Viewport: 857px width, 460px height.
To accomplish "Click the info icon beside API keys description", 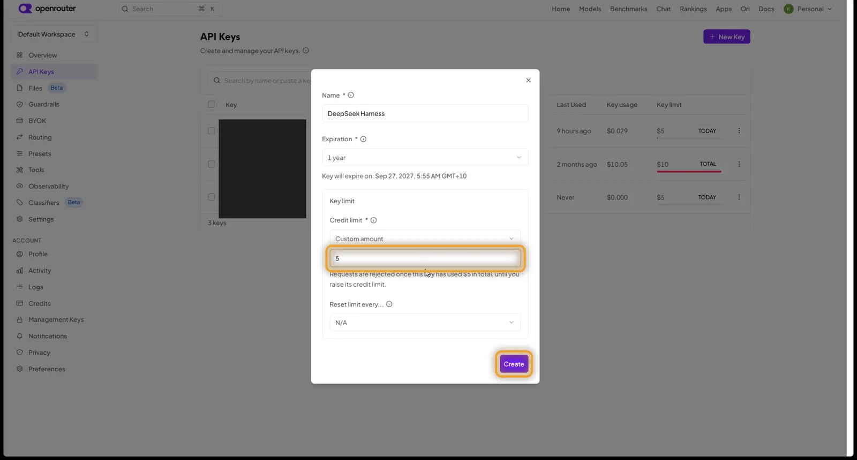I will coord(306,51).
